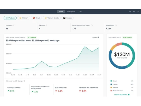
Task: Click info icon beside Retail Distribution Centers
Action: [x=92, y=25]
